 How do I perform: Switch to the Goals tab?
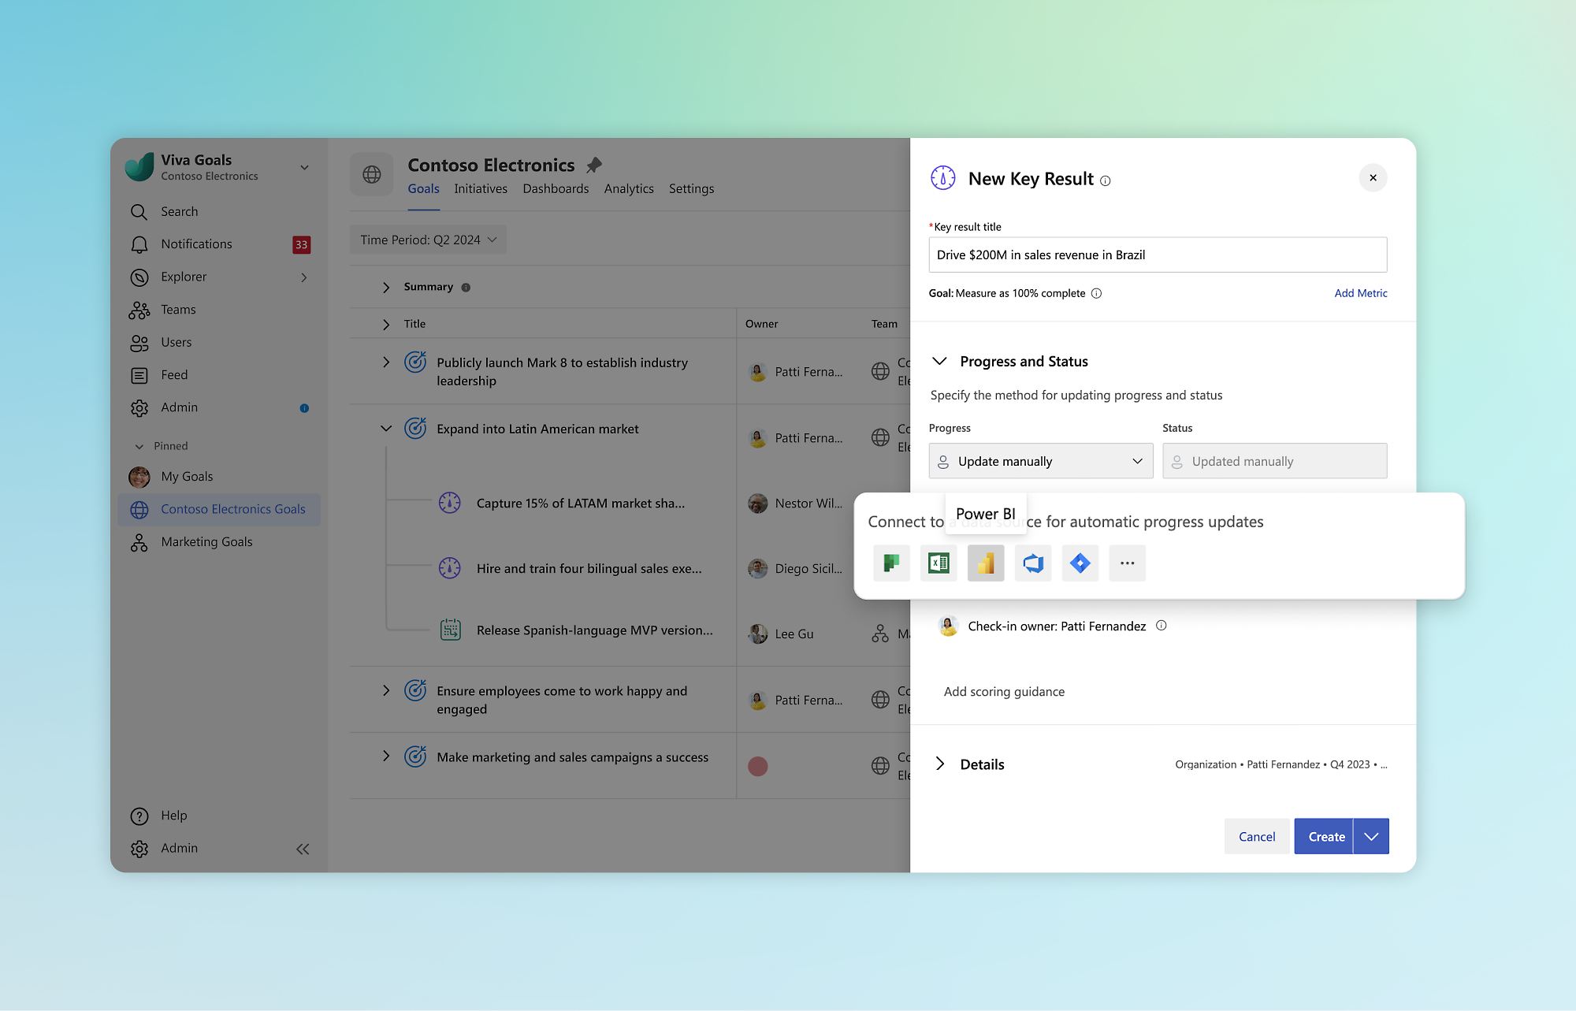point(423,189)
